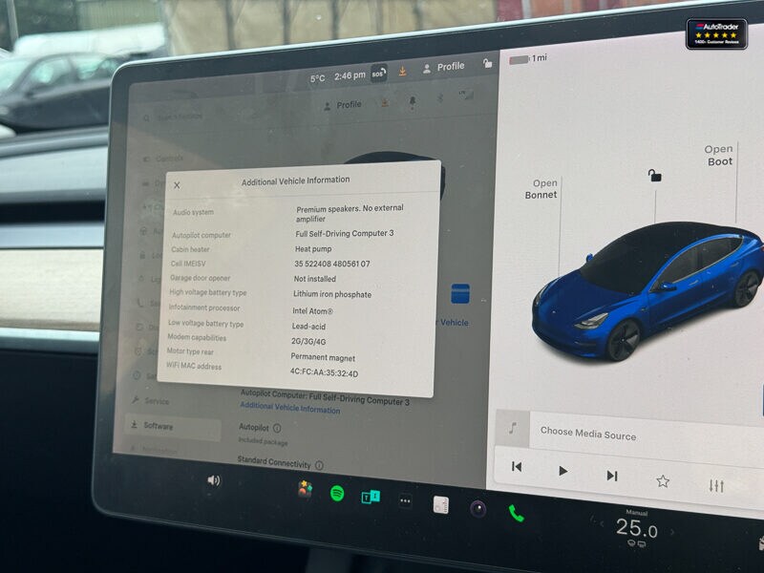The height and width of the screenshot is (573, 764).
Task: Favorite the track with the star toggle
Action: coord(663,481)
